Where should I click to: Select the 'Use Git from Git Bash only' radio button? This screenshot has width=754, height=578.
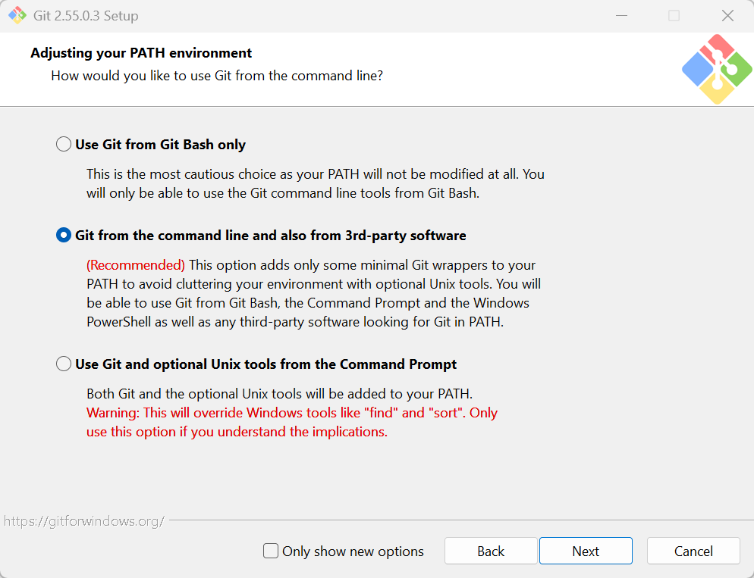(64, 144)
